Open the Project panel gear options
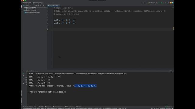195x109 pixels. (43, 5)
